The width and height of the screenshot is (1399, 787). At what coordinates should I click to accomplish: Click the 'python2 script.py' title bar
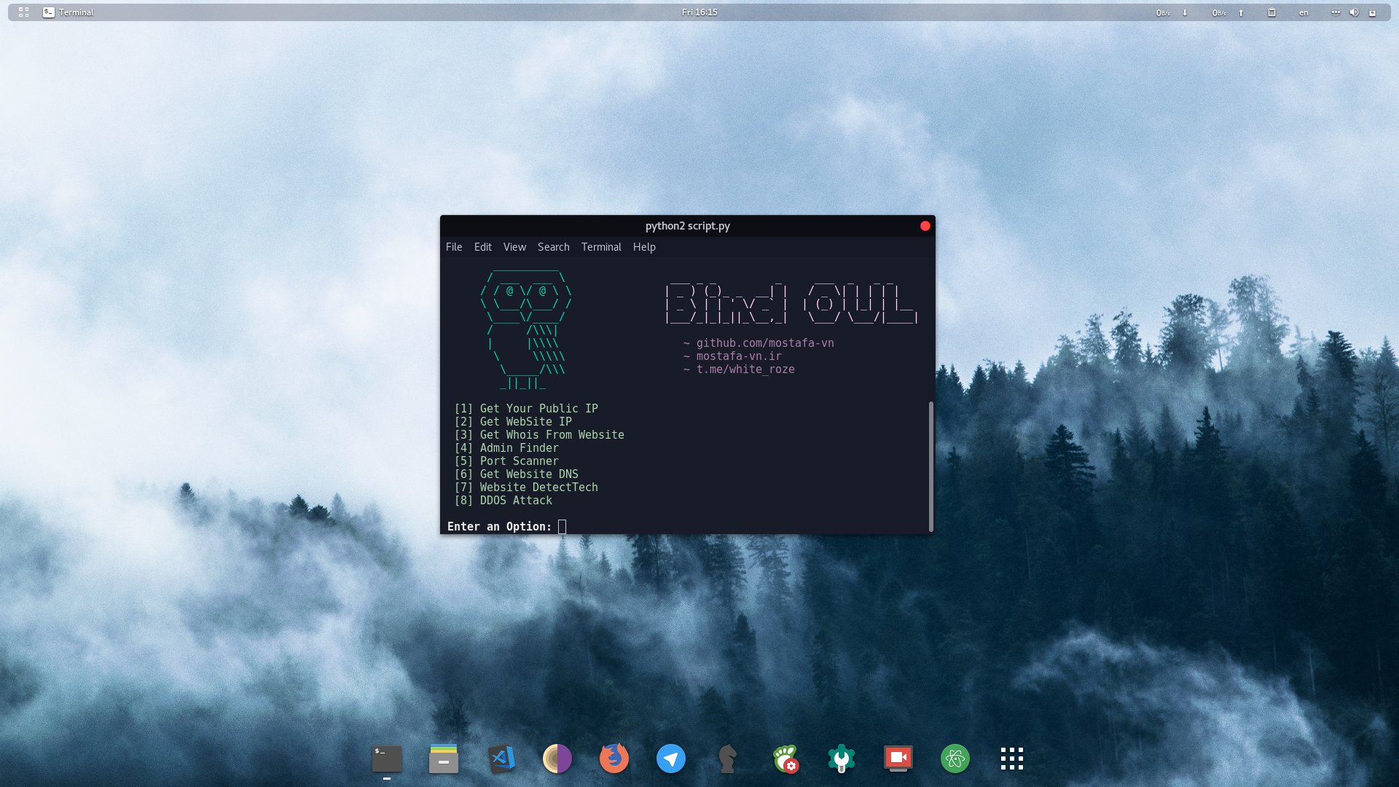(x=687, y=226)
